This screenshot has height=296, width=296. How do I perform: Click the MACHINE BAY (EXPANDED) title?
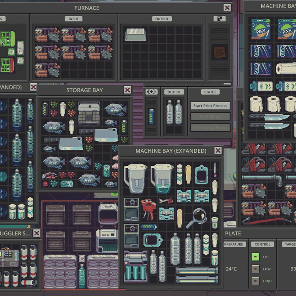(x=171, y=151)
